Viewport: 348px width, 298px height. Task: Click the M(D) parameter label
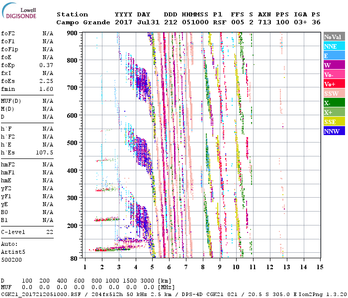point(7,109)
